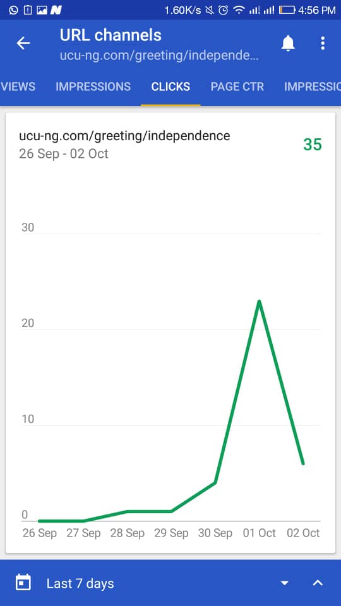Screen dimensions: 341x606
Task: Open the VIEWS tab
Action: (18, 86)
